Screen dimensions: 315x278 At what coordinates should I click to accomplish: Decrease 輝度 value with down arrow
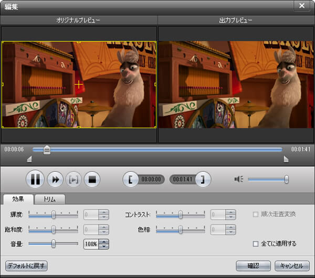tap(103, 217)
